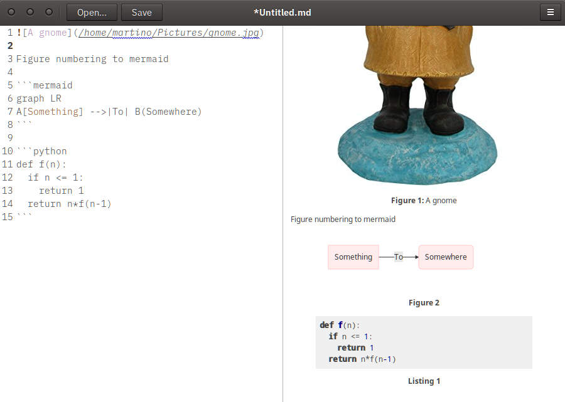
Task: Place cursor on 'Figure numbering to mermaid' editor line
Action: click(x=92, y=59)
